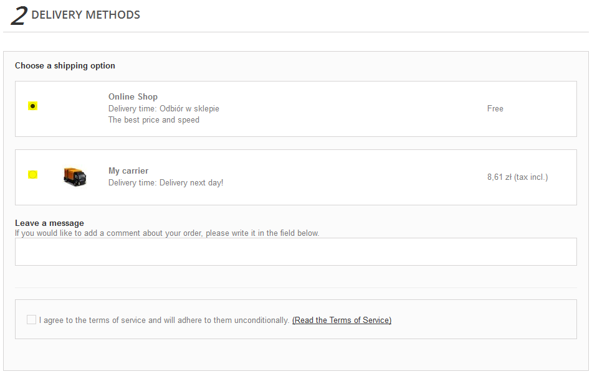592x374 pixels.
Task: Click the order comment instruction text
Action: (x=167, y=233)
